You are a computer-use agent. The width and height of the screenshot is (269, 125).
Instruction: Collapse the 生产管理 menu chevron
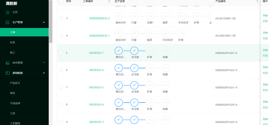(x=44, y=22)
